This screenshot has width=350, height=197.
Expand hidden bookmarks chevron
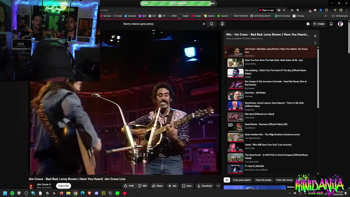tap(325, 16)
